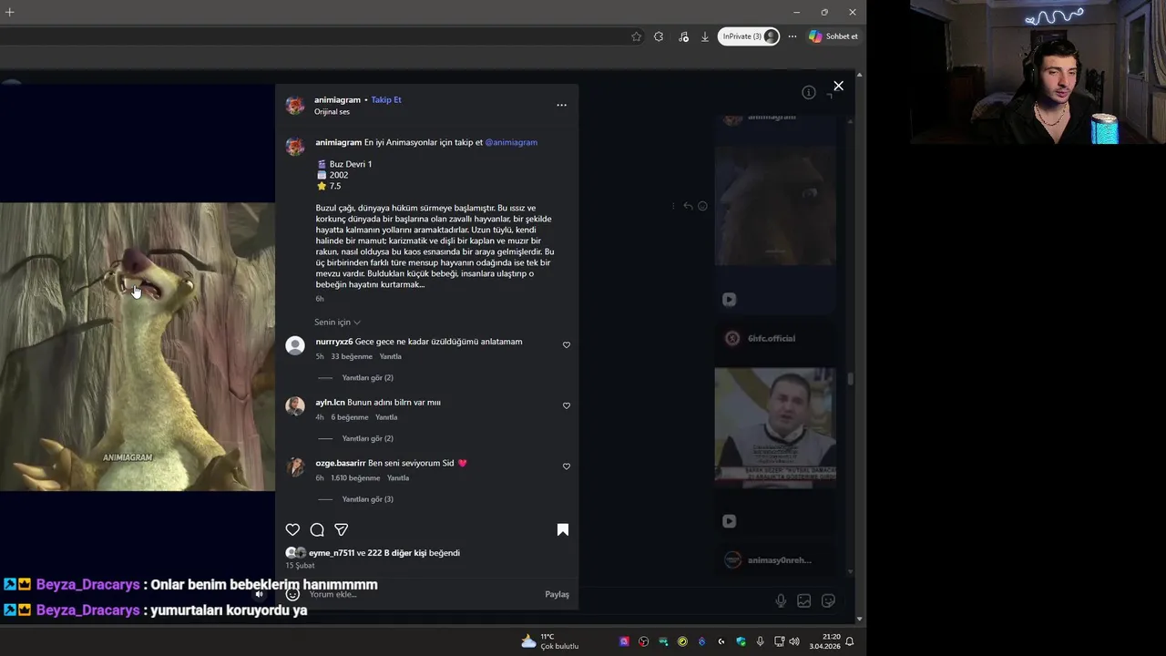Click the voice message microphone in the chat
The height and width of the screenshot is (656, 1166).
pos(781,600)
